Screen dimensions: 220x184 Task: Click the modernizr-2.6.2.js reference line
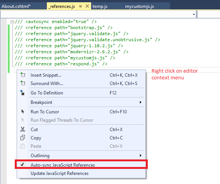pos(71,52)
